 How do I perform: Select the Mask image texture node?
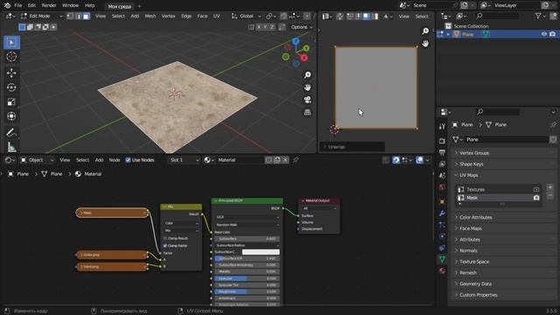click(x=112, y=213)
